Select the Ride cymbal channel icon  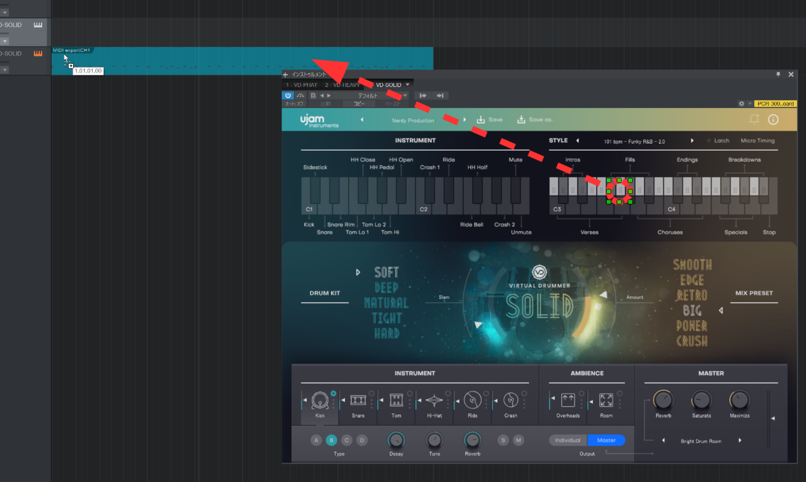click(x=472, y=400)
